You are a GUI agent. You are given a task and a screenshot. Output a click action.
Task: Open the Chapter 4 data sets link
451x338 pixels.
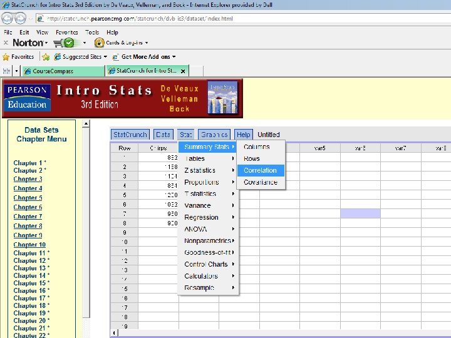point(28,188)
